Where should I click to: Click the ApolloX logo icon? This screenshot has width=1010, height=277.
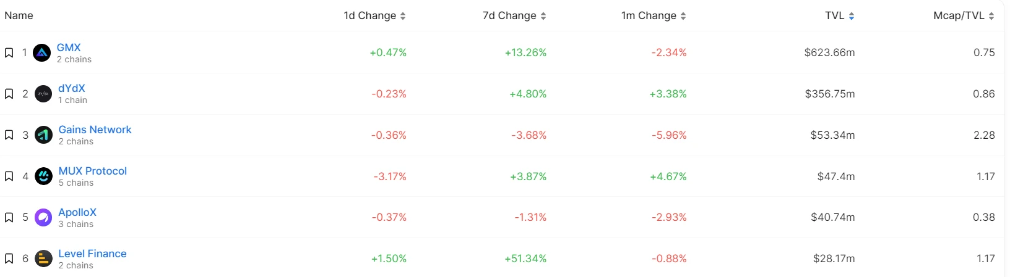43,217
